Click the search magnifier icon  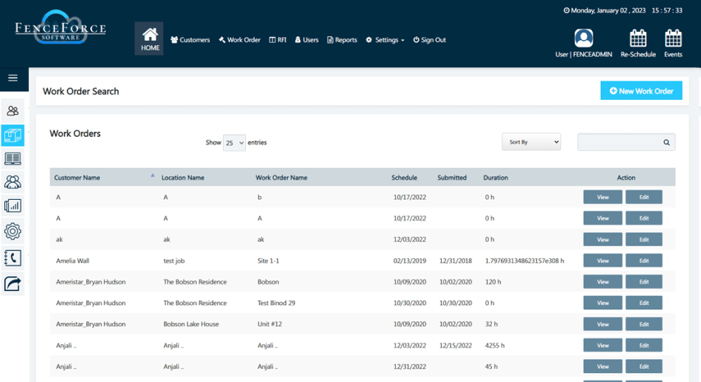tap(666, 143)
